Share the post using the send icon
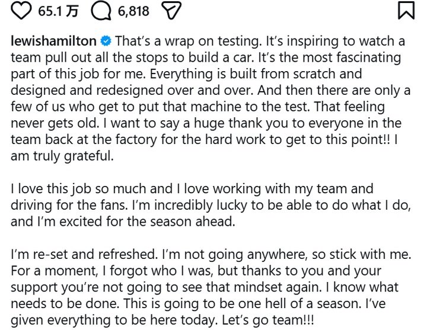 171,11
